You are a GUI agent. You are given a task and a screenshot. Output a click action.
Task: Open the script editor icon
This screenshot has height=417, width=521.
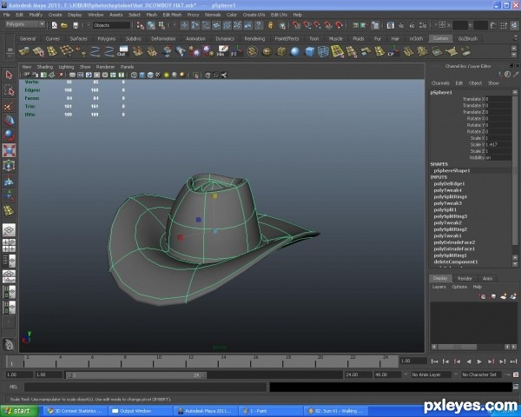coord(516,387)
